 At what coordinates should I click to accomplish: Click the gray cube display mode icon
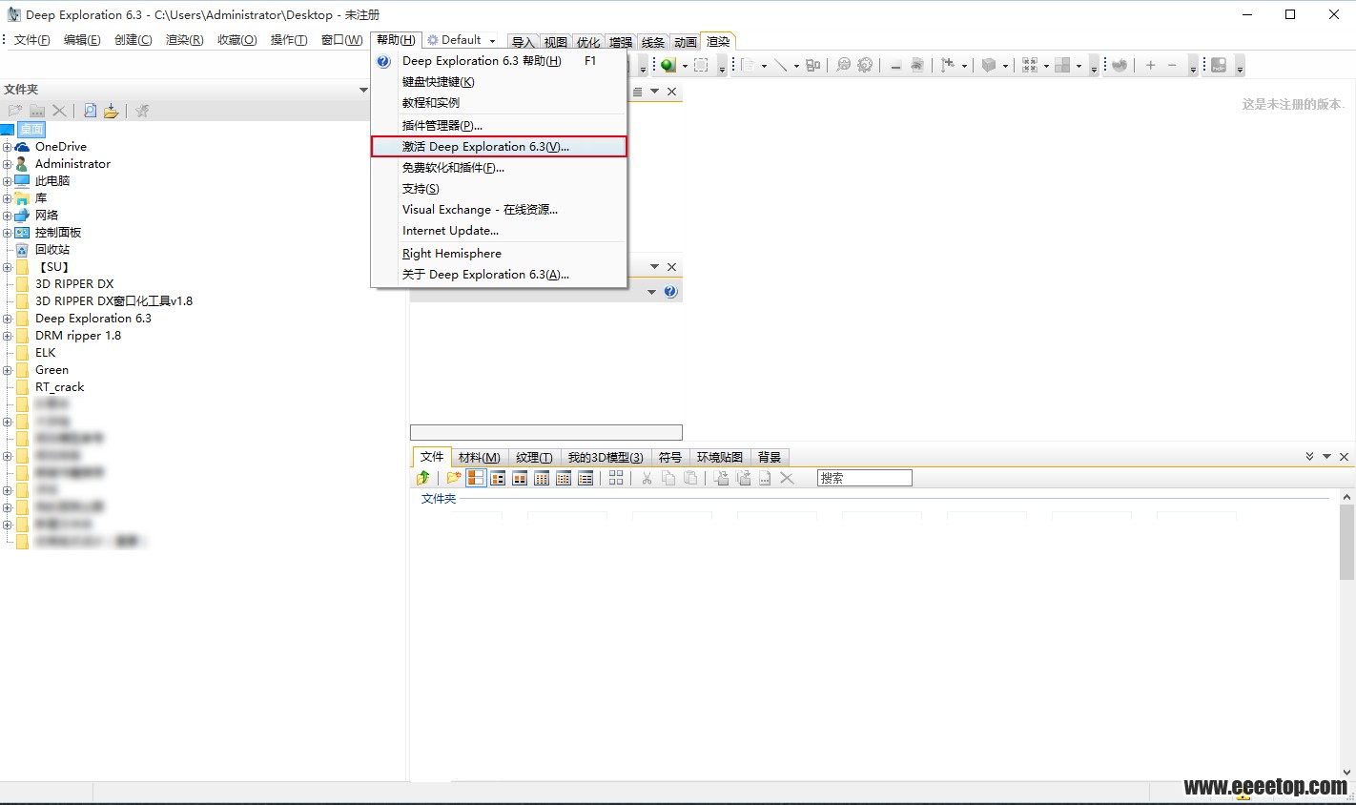point(989,65)
